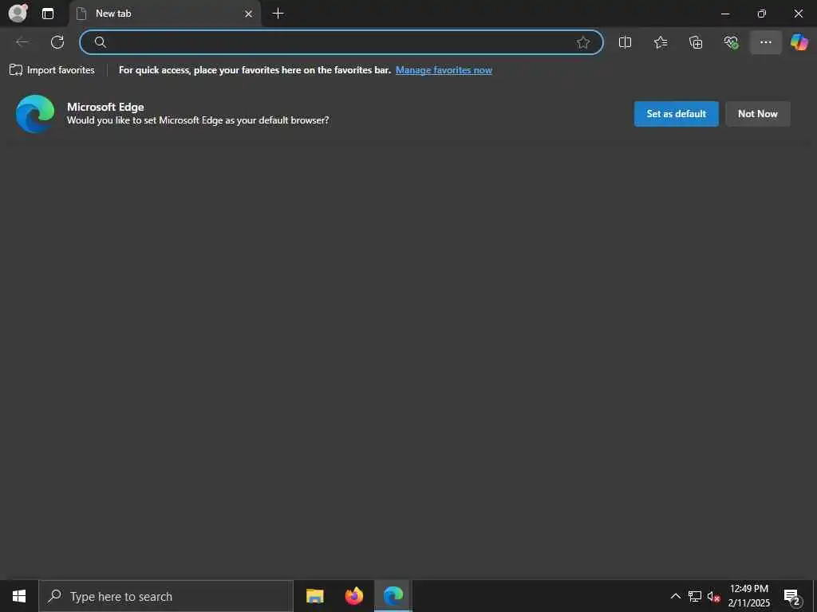Click the search magnifier in address bar
This screenshot has height=612, width=817.
101,42
